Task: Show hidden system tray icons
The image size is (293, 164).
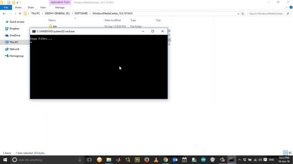Action: coord(239,160)
